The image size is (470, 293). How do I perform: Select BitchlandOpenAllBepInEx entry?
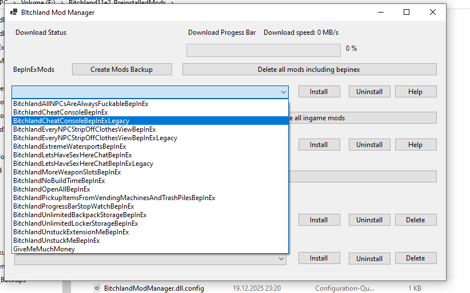[x=150, y=189]
